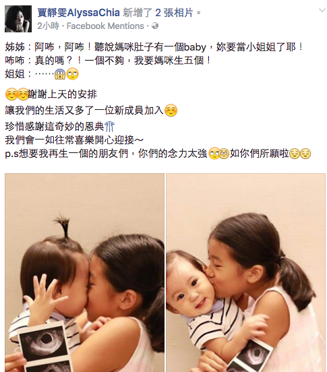Click the rolling eyes emoji after 姐姐
The height and width of the screenshot is (372, 327).
pyautogui.click(x=72, y=75)
